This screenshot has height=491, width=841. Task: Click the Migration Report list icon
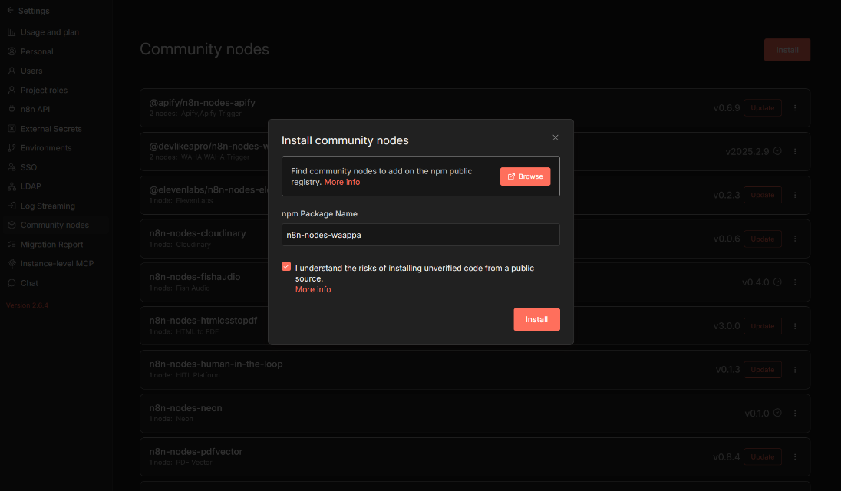point(12,245)
